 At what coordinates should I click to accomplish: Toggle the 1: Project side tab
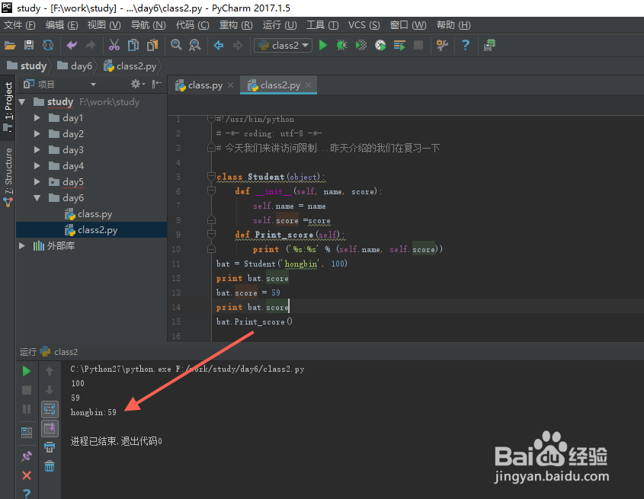point(8,106)
